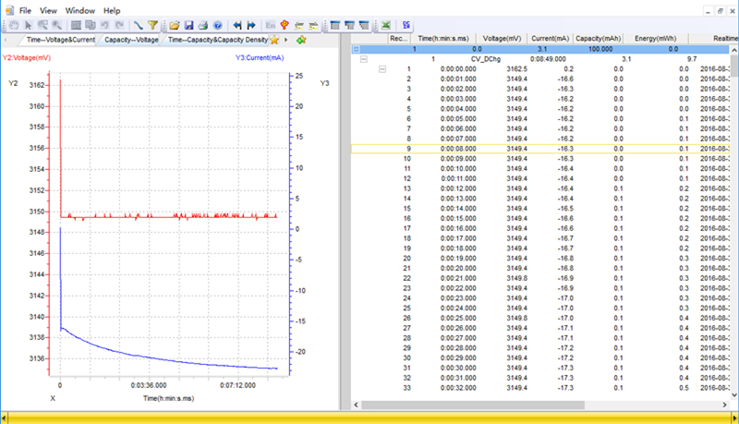Collapse the top-level cycle 1 row
This screenshot has width=739, height=424.
pyautogui.click(x=357, y=49)
